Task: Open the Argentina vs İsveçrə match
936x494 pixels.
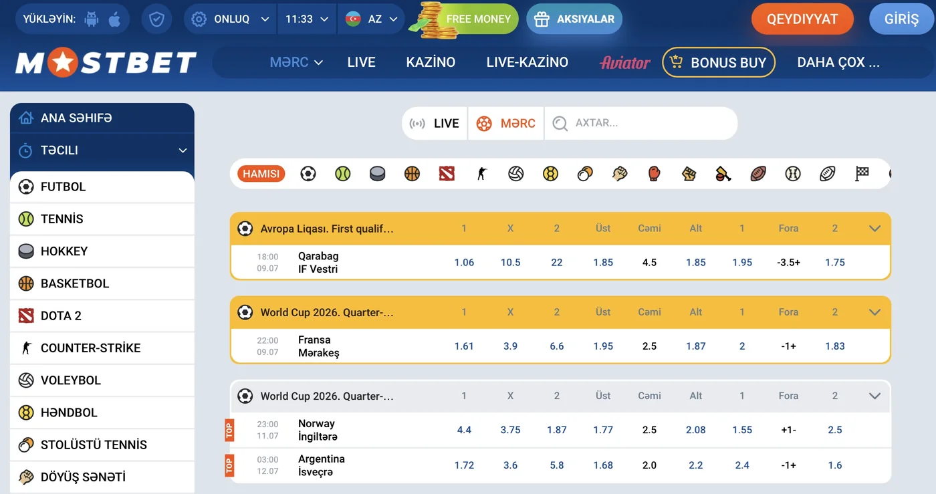Action: tap(322, 465)
